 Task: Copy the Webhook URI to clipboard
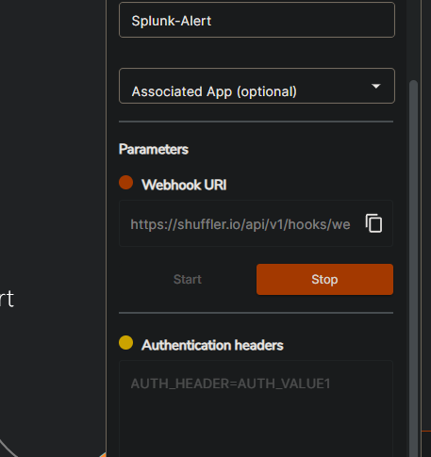point(373,223)
